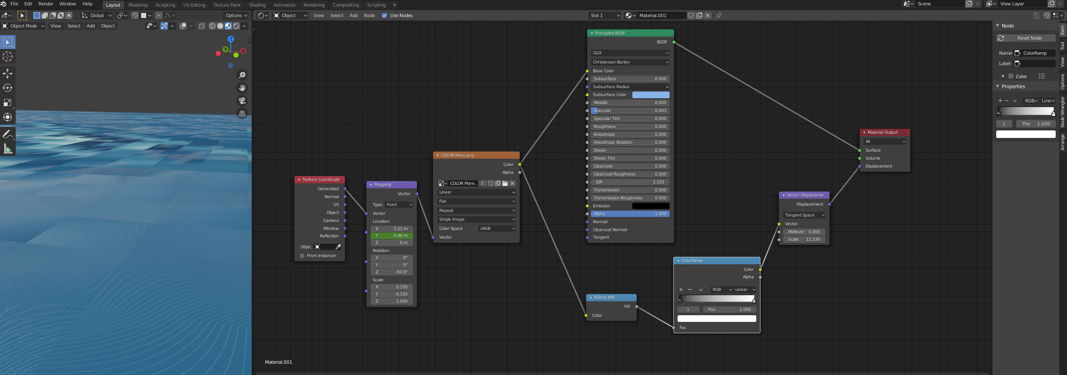The image size is (1067, 375).
Task: Open the Render menu
Action: [46, 4]
